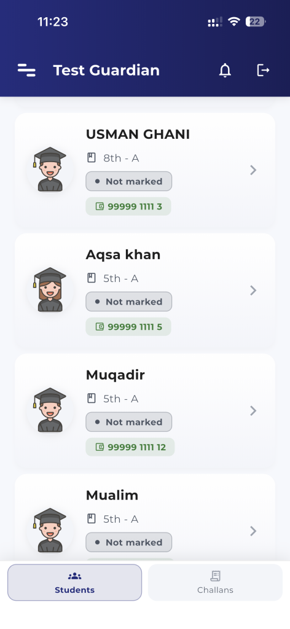The width and height of the screenshot is (290, 629).
Task: Tap the notification bell icon
Action: tap(225, 70)
